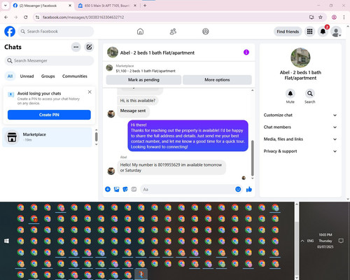Dismiss the Avoid losing your chats card
The width and height of the screenshot is (350, 280).
click(90, 92)
